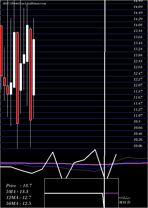This screenshot has height=208, width=148.
Task: Select the '5MA : 13.3' value
Action: 17,192
